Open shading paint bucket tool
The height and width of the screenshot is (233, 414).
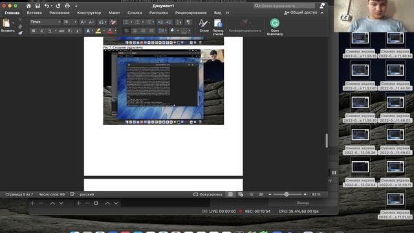coord(173,30)
